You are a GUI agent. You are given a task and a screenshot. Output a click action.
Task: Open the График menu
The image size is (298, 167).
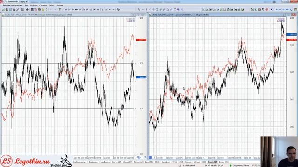34,6
